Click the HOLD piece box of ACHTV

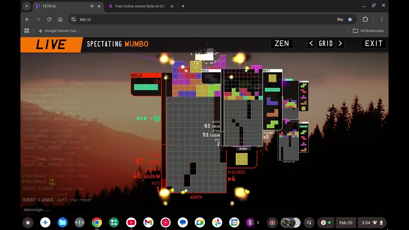pos(146,85)
